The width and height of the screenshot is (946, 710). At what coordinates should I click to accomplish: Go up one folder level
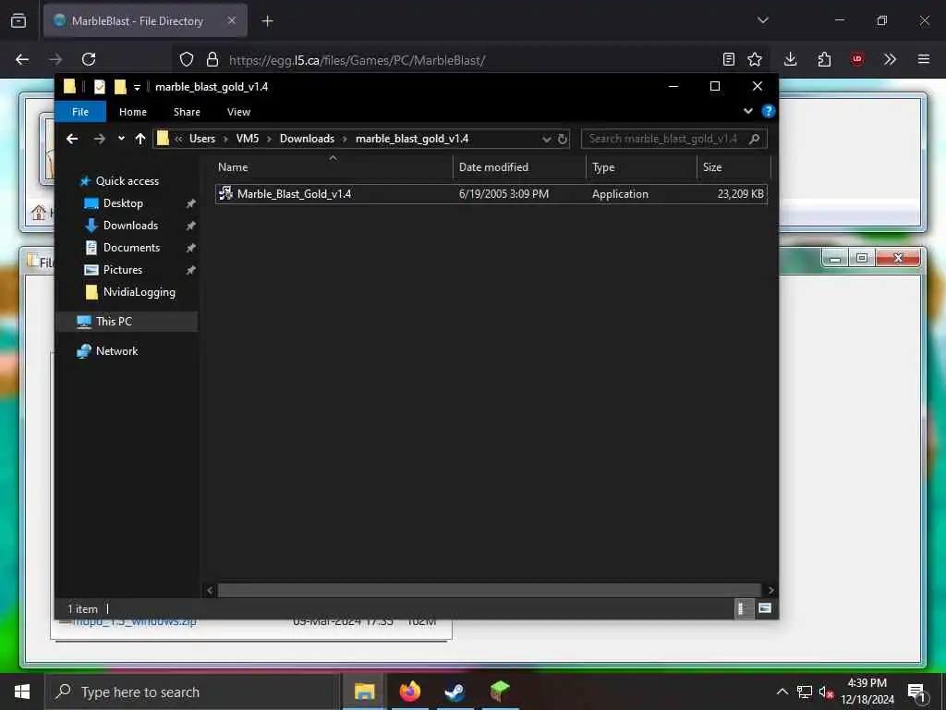coord(140,139)
